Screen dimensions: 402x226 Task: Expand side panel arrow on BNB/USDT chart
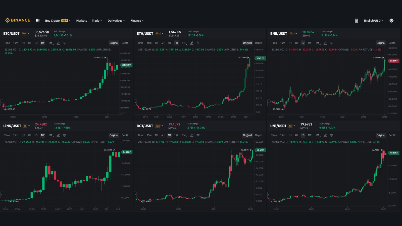[x=269, y=102]
